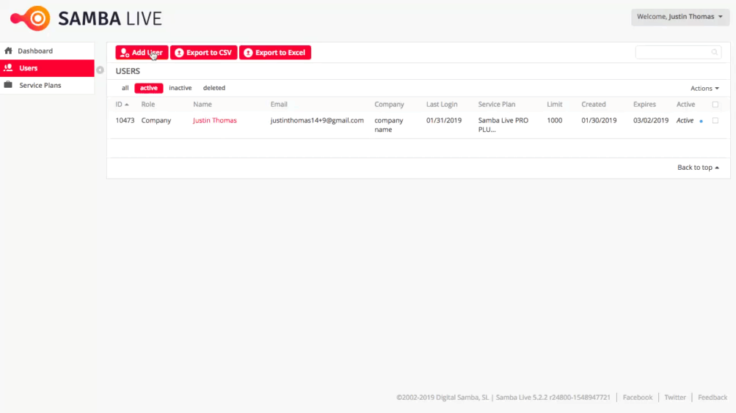Viewport: 736px width, 413px height.
Task: Click the Limit value 1000
Action: coord(554,120)
